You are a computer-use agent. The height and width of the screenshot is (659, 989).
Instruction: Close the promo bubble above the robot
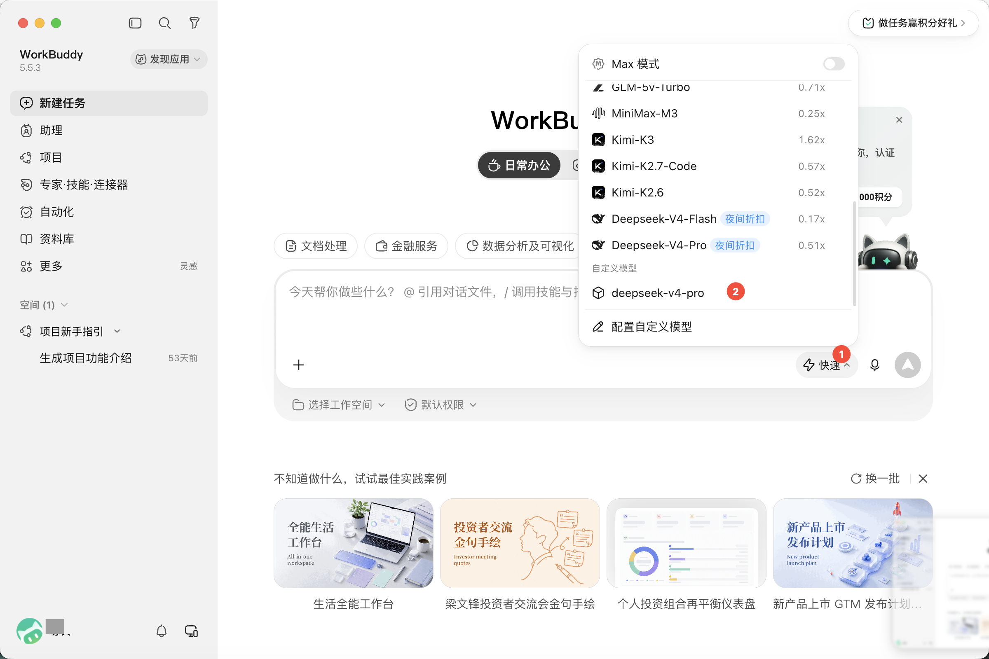point(899,120)
